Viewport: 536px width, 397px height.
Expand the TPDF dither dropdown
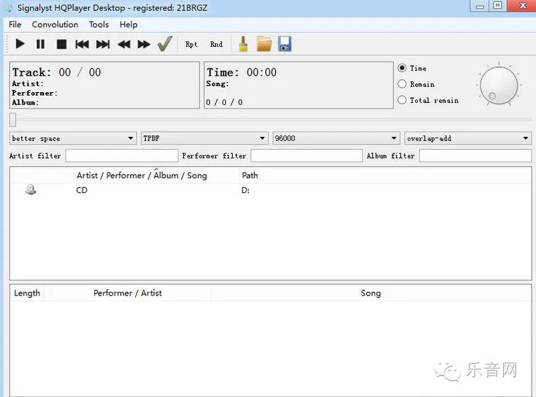click(x=204, y=138)
